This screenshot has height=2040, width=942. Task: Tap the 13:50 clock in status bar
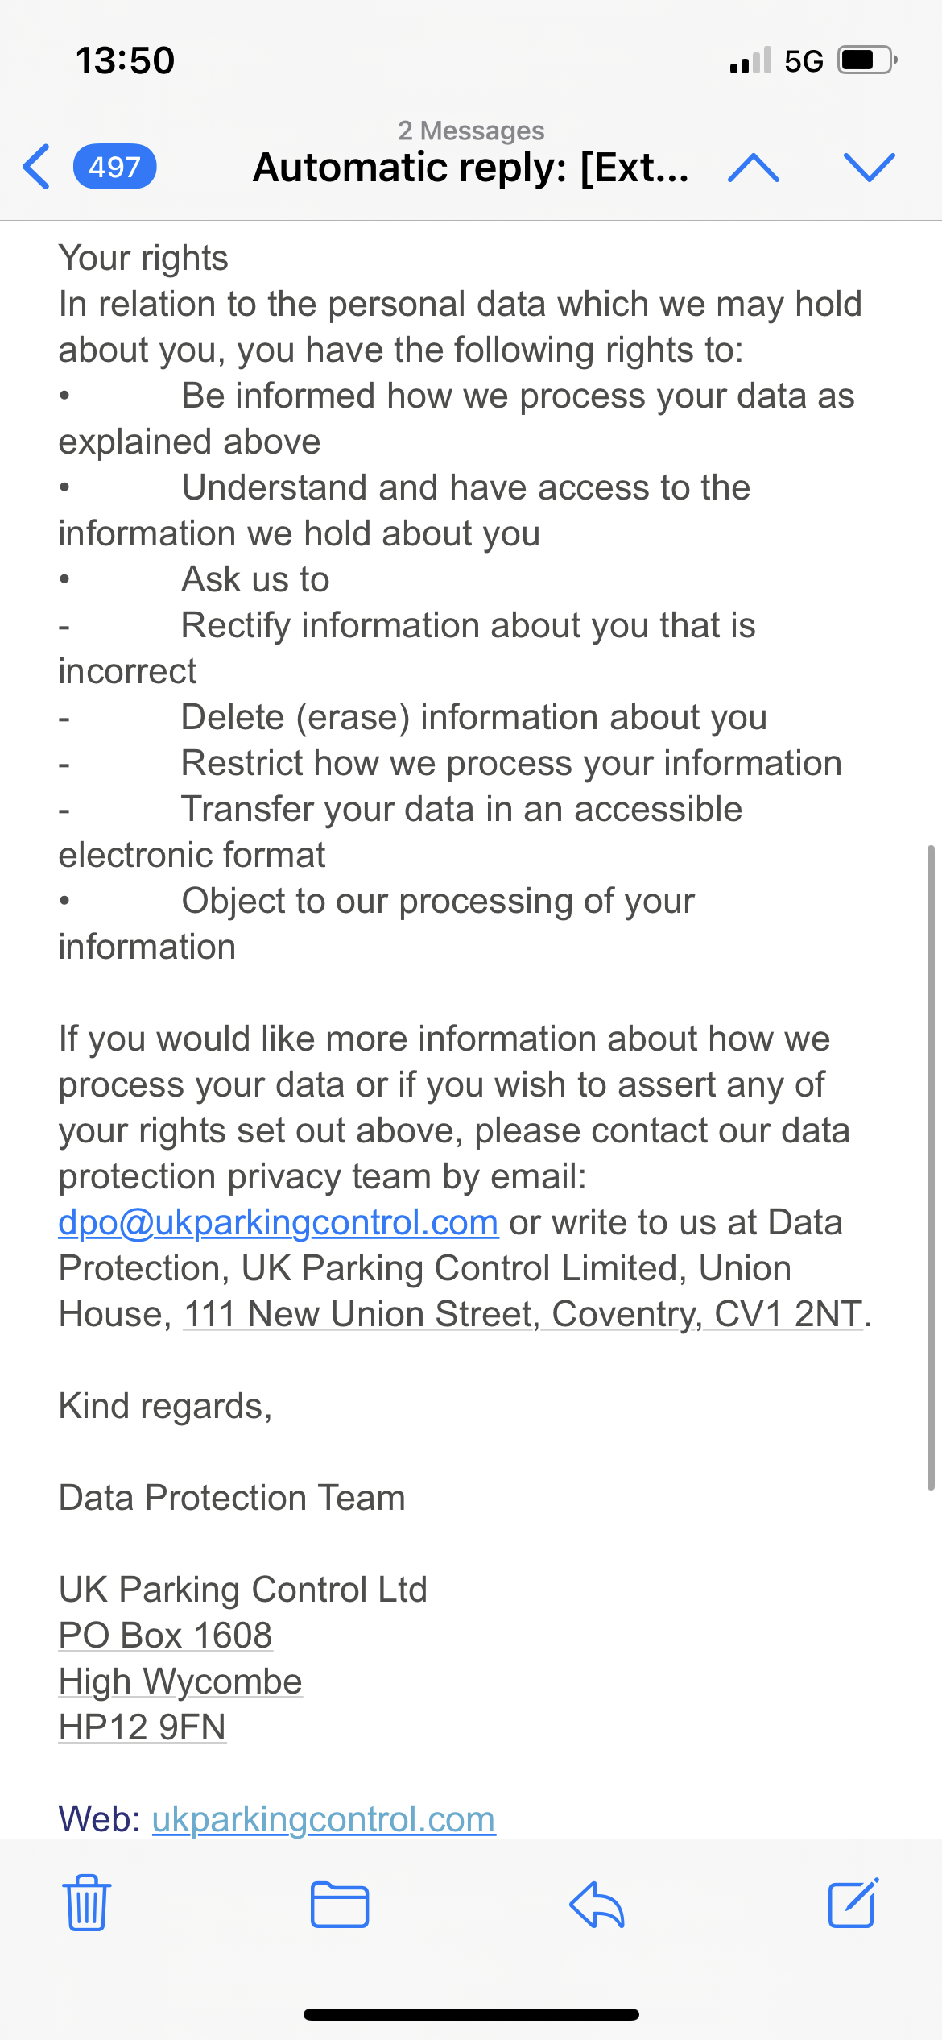click(125, 60)
